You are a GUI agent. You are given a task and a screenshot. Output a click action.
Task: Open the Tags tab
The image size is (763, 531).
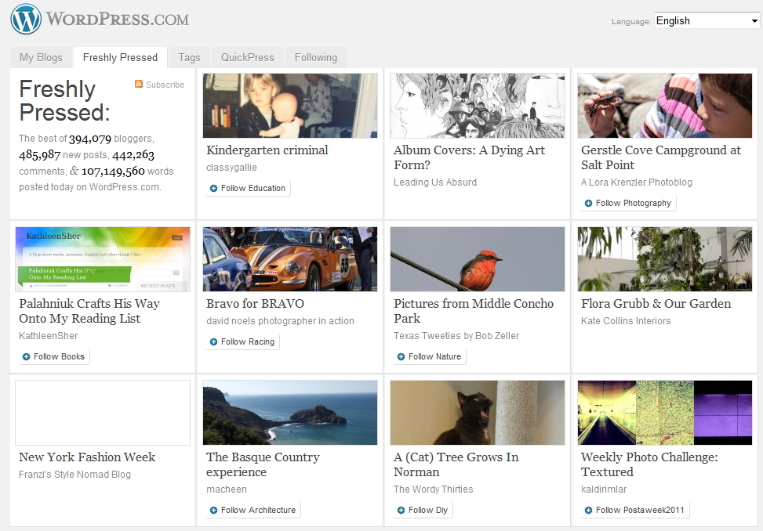click(189, 57)
